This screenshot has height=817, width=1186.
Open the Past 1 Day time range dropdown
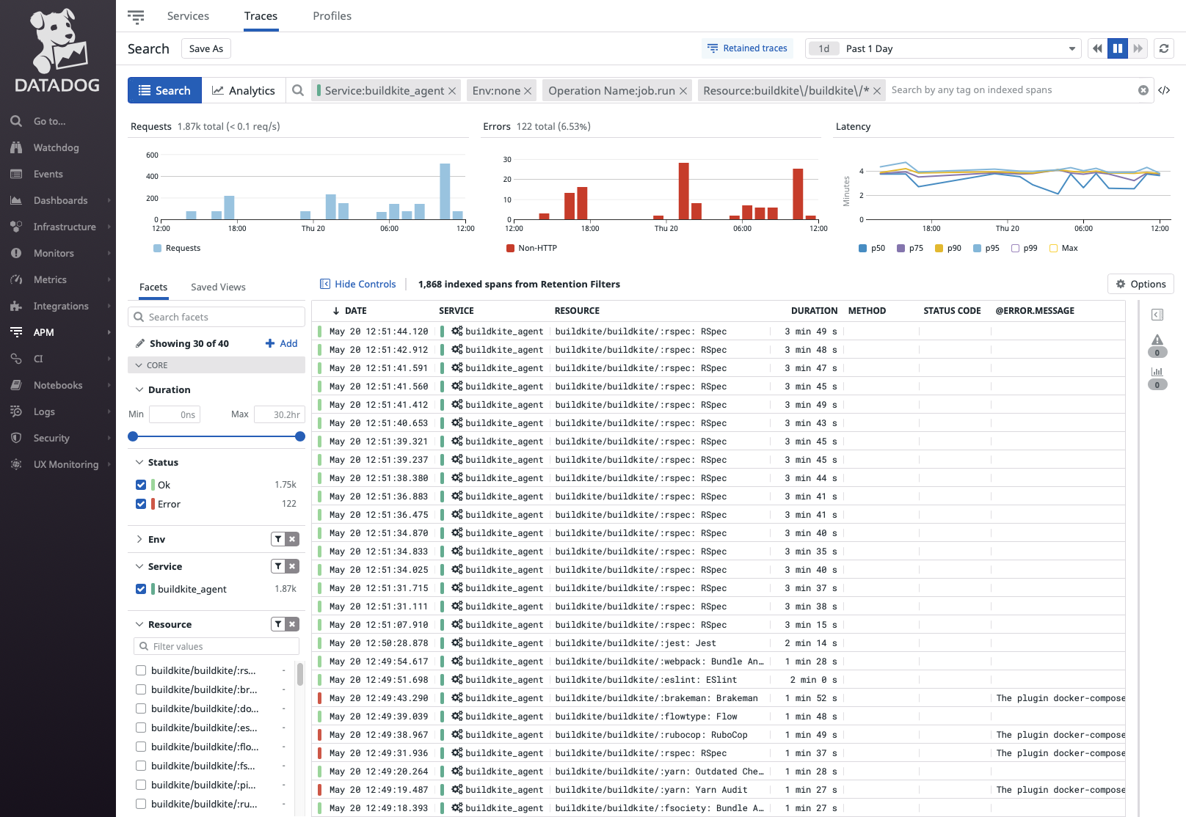[x=943, y=48]
